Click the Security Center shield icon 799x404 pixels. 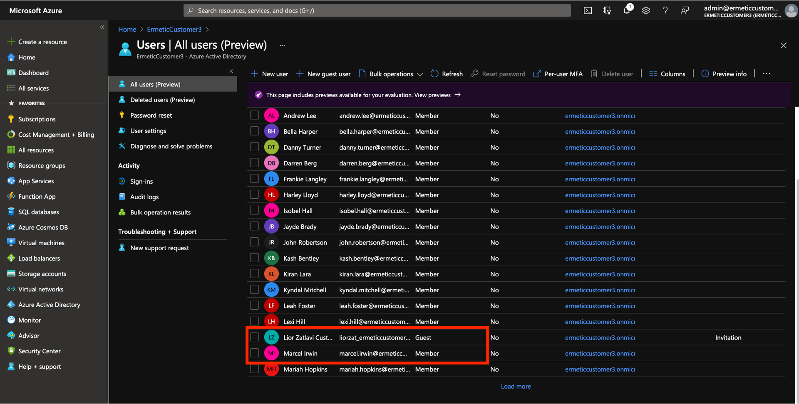11,351
